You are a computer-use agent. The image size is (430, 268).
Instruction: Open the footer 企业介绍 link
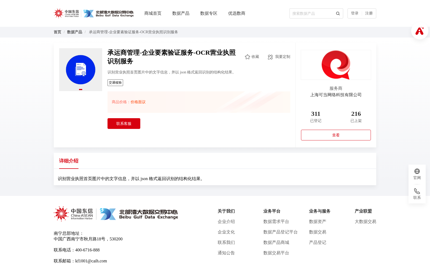point(226,222)
